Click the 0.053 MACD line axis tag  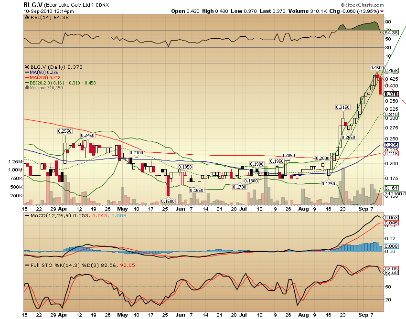tap(391, 217)
